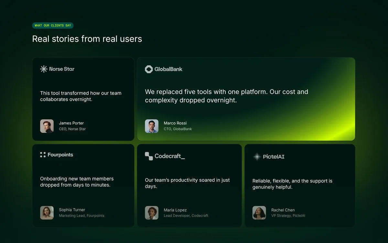Screen dimensions: 388x243
Task: Click the title "VP Strategy, PictelAI"
Action: [x=288, y=216]
